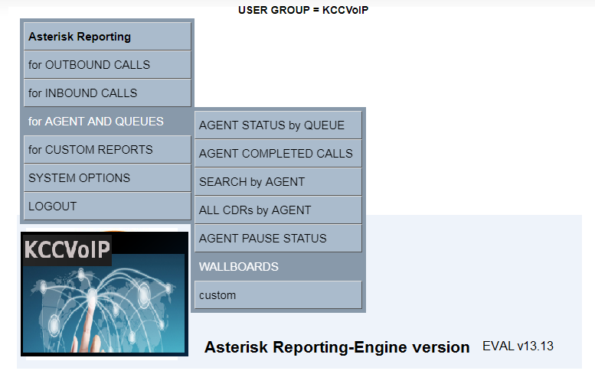Choose AGENT STATUS by QUEUE report
The width and height of the screenshot is (595, 374).
tap(278, 125)
